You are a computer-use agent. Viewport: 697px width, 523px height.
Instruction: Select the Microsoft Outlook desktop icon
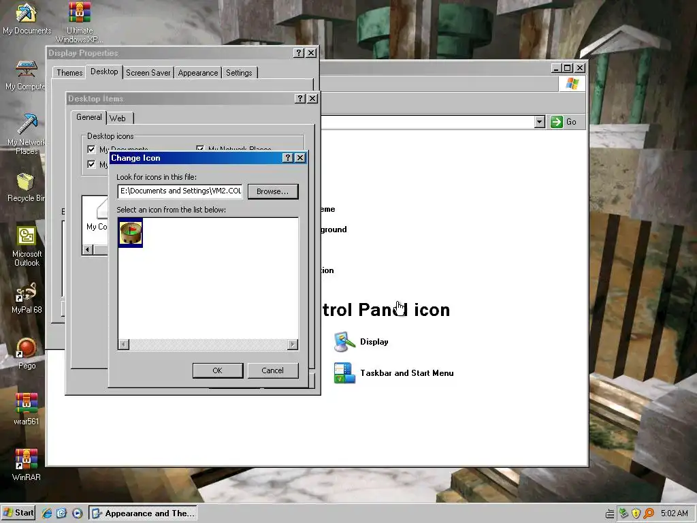[x=27, y=246]
